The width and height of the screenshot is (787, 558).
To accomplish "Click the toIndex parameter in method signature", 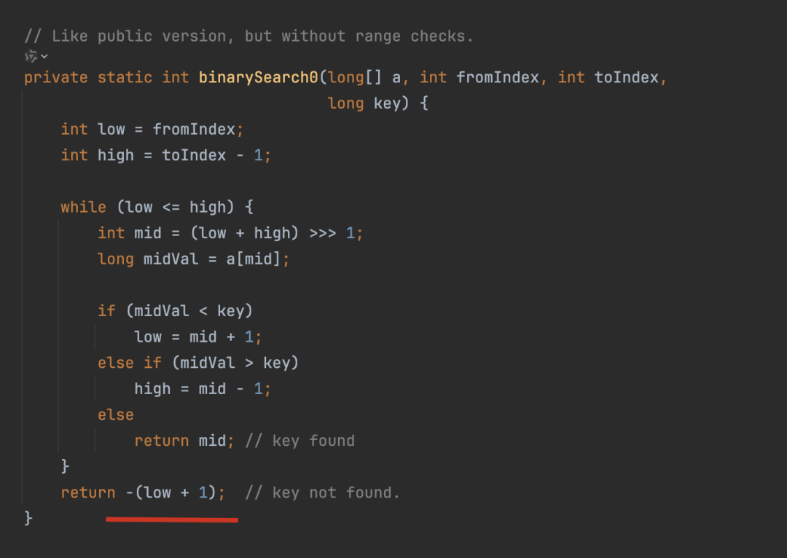I will click(x=627, y=77).
